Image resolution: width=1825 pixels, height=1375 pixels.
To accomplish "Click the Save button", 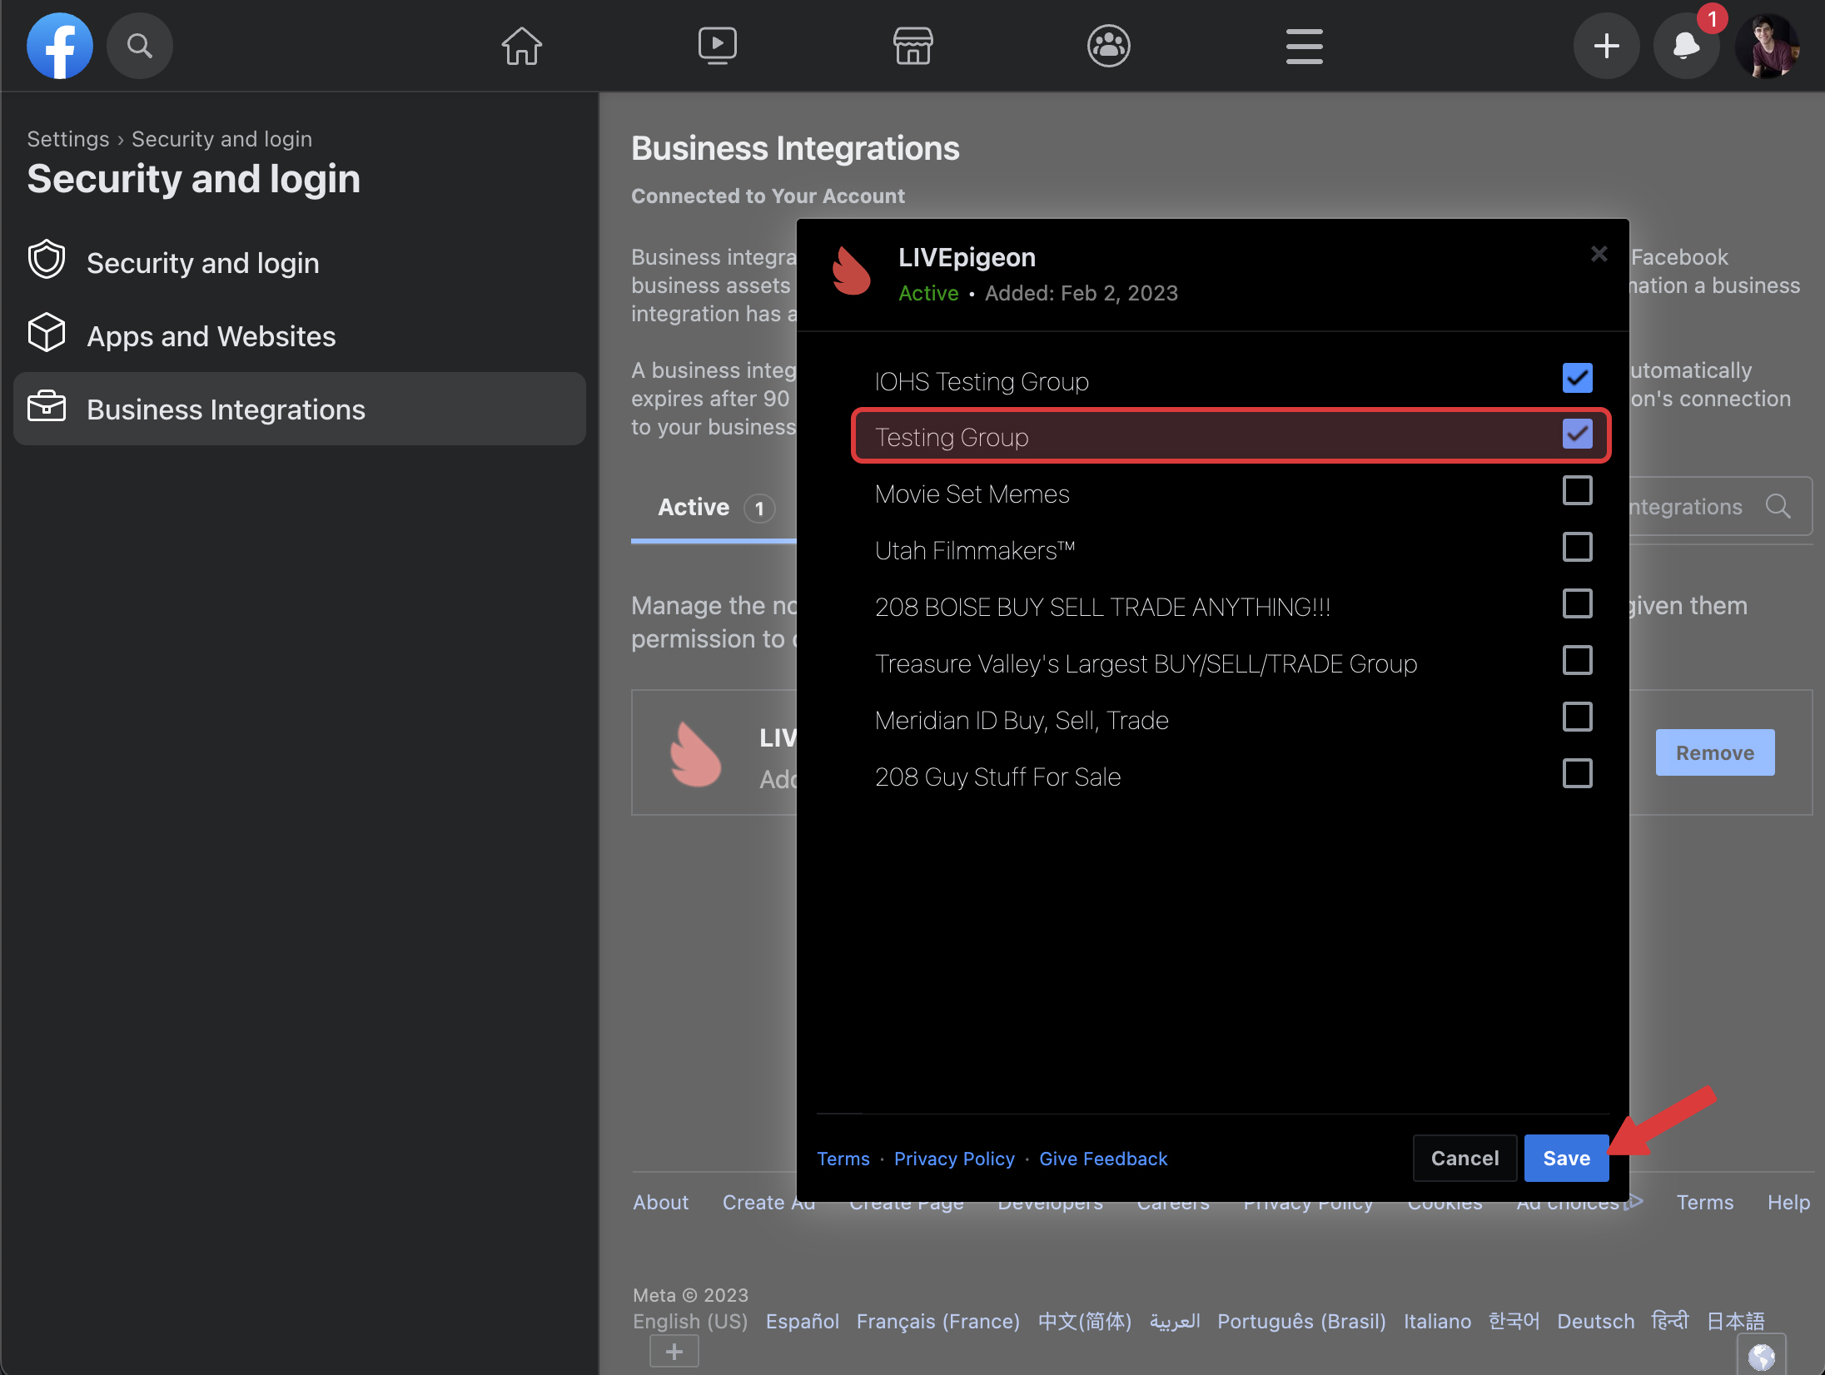I will 1566,1158.
